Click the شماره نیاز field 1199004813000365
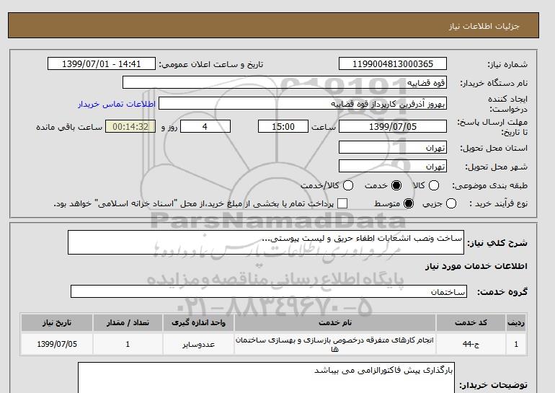Screen dimensions: 555x393 click(393, 63)
